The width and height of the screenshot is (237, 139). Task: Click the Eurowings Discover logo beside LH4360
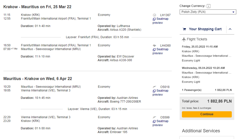click(x=154, y=46)
